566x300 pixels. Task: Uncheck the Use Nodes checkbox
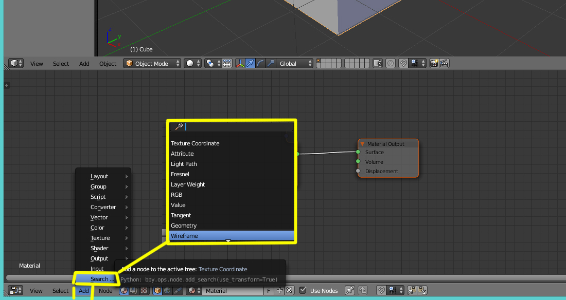pos(303,291)
